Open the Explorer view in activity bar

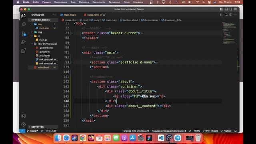click(x=23, y=16)
